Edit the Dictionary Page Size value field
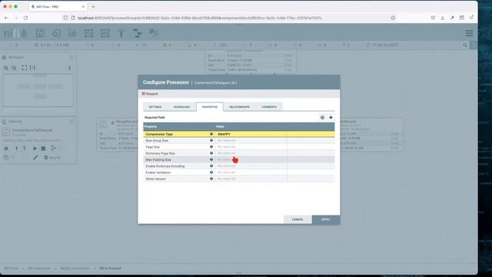492x277 pixels. pos(251,153)
